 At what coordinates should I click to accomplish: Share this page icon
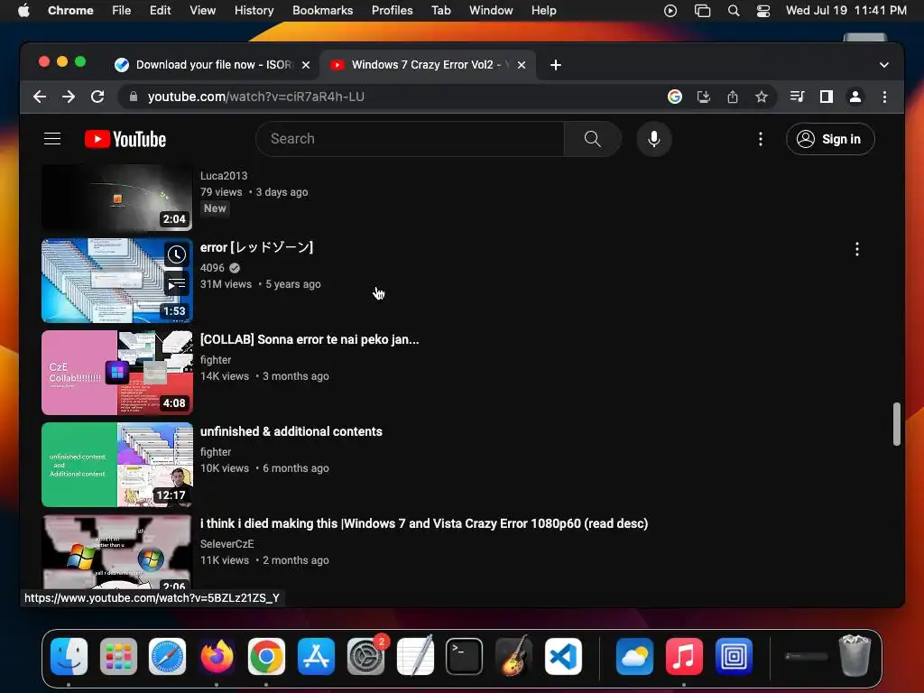[733, 97]
